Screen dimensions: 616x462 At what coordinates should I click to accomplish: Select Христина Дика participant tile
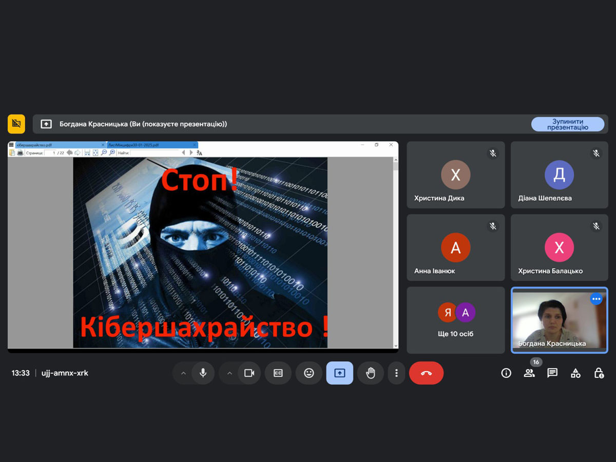point(456,175)
